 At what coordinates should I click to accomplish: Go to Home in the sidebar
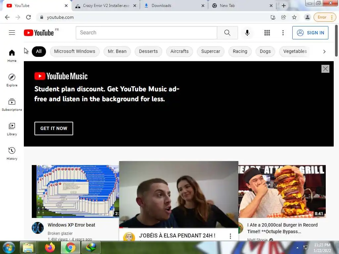pos(12,56)
